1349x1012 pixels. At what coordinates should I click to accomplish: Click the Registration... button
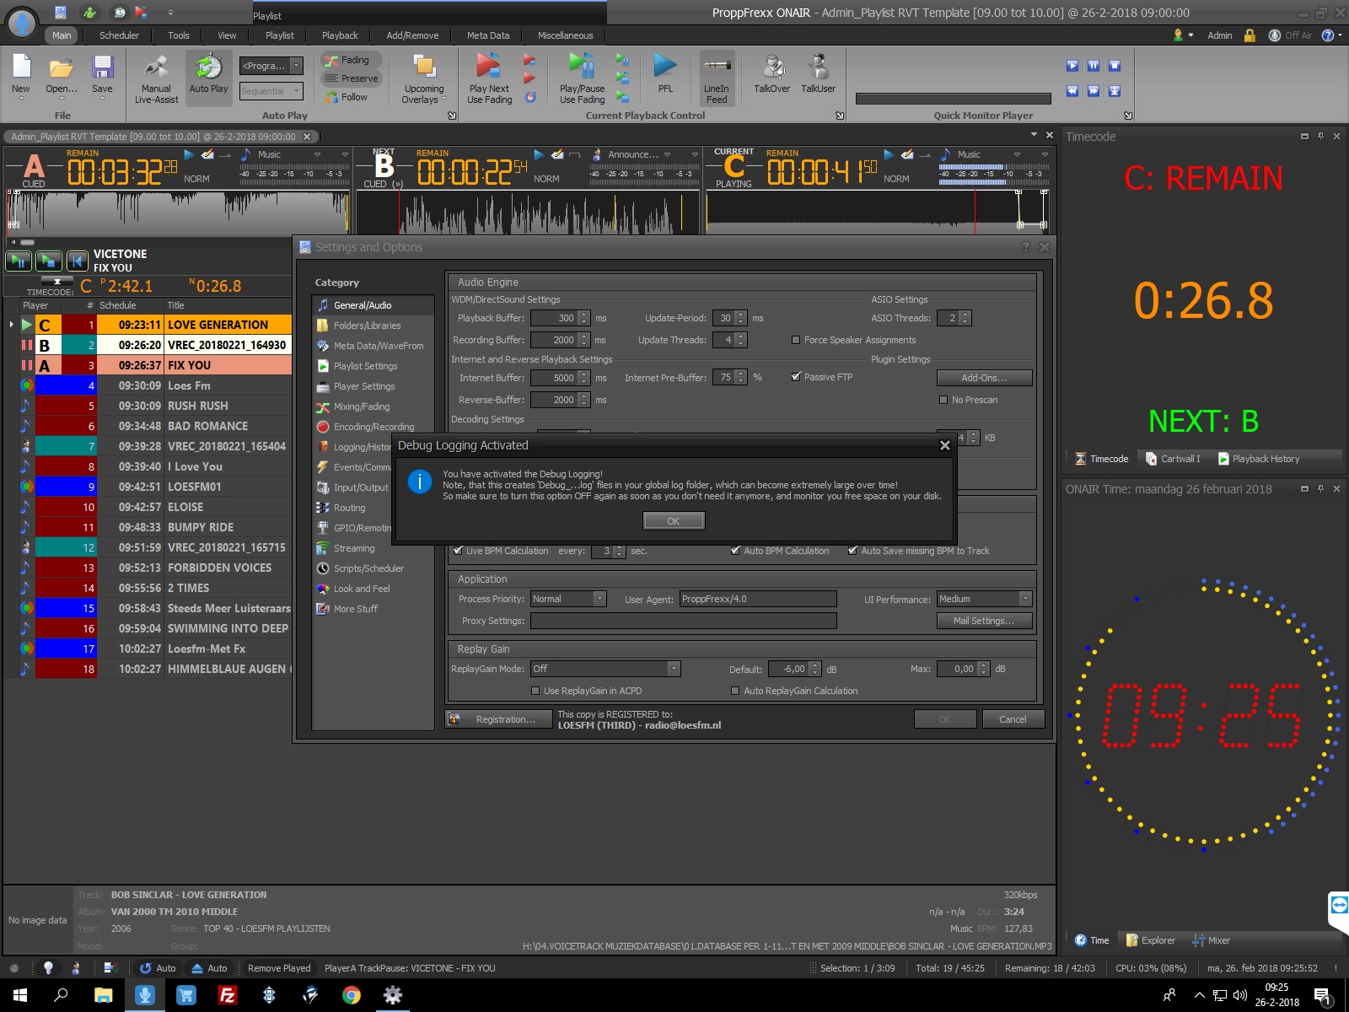498,719
